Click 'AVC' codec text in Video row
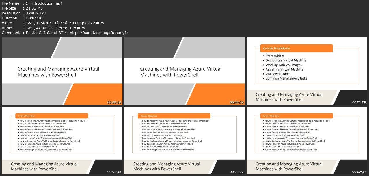The height and width of the screenshot is (176, 369). 30,23
